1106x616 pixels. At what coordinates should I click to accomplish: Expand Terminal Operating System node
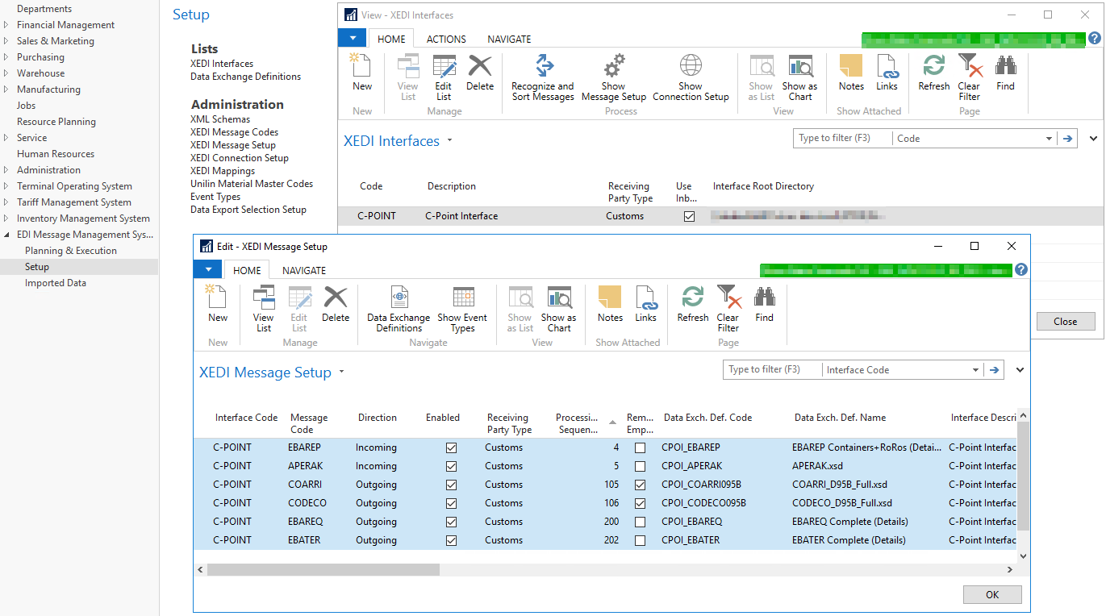point(7,186)
